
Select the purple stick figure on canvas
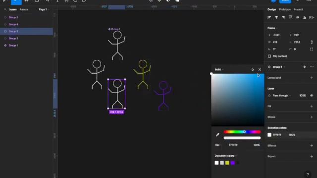tap(163, 96)
